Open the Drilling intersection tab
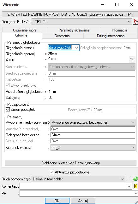The width and height of the screenshot is (138, 204). tap(111, 36)
